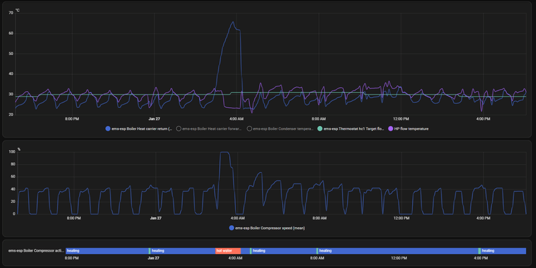The height and width of the screenshot is (268, 536).
Task: Select the heating segment beginning at Jan 27
Action: click(183, 251)
